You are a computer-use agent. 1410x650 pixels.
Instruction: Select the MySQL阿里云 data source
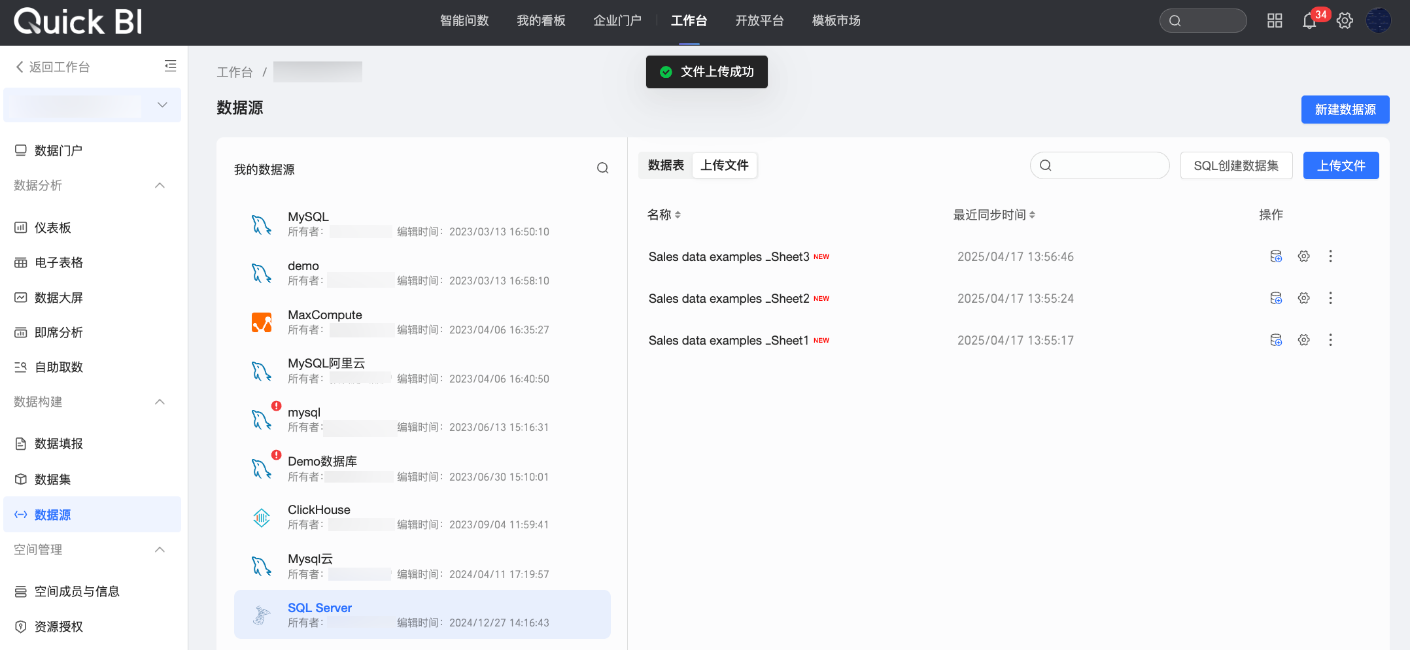pos(422,371)
